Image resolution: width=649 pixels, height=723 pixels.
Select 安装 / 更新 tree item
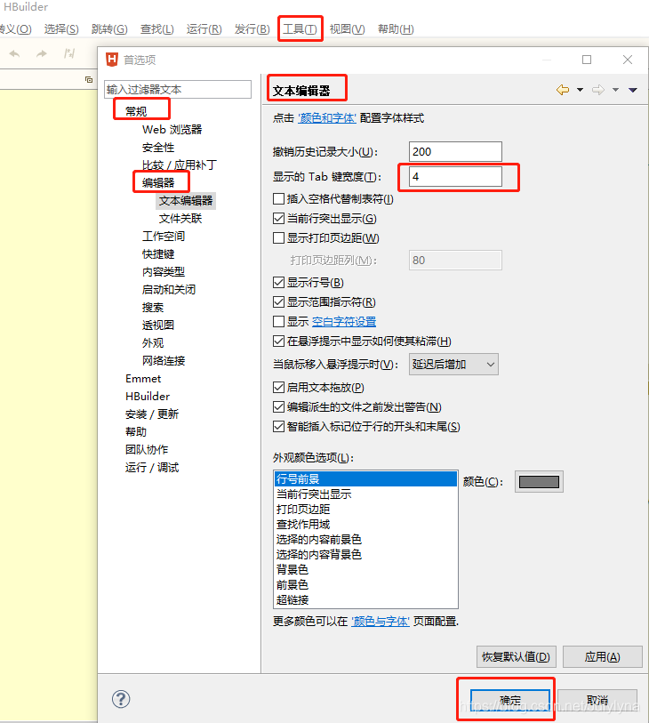[x=152, y=414]
